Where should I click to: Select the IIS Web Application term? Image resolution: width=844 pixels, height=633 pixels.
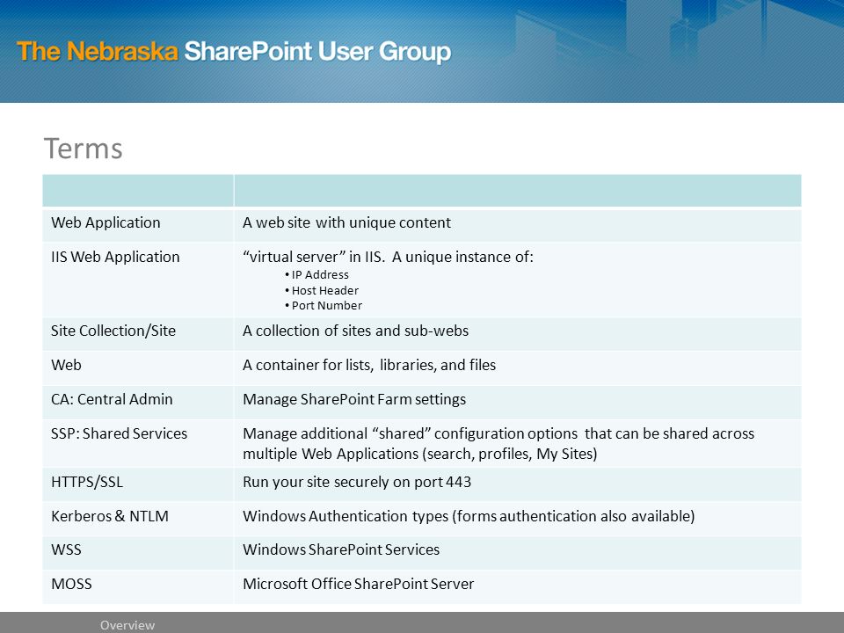coord(115,257)
